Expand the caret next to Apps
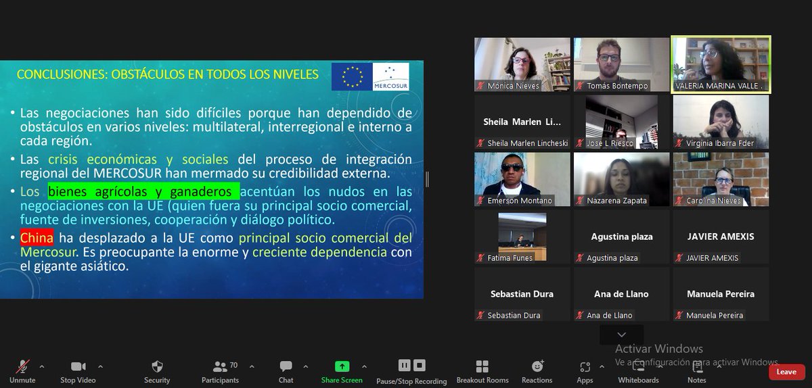The width and height of the screenshot is (812, 388). 603,366
